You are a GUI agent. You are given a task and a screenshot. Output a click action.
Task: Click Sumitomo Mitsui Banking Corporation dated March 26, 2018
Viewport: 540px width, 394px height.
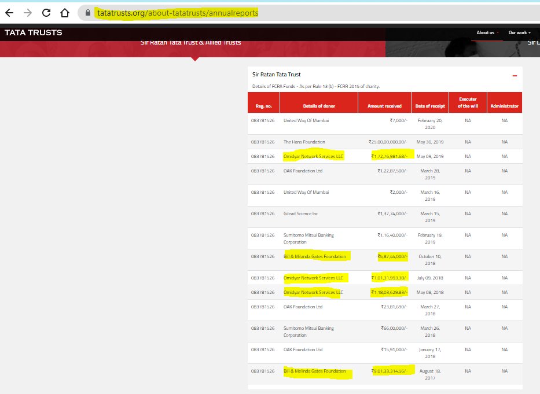[308, 332]
